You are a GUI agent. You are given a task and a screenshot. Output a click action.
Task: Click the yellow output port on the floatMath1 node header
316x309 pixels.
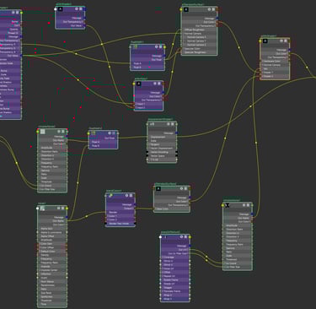click(x=164, y=47)
